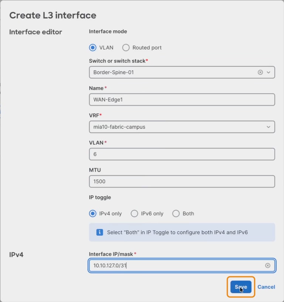Click the Switch or switch stack label
Viewport: 284px width, 302px height.
coord(117,61)
